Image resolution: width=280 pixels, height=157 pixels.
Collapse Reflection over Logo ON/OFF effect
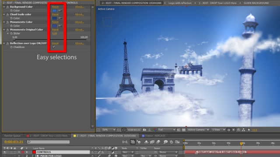pyautogui.click(x=4, y=43)
